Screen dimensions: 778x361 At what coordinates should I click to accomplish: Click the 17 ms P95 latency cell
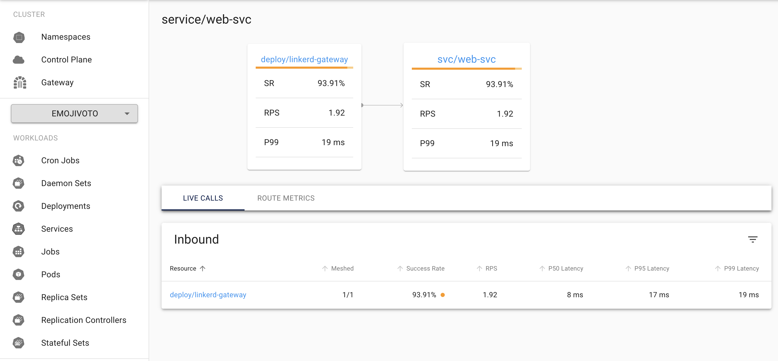(x=659, y=295)
